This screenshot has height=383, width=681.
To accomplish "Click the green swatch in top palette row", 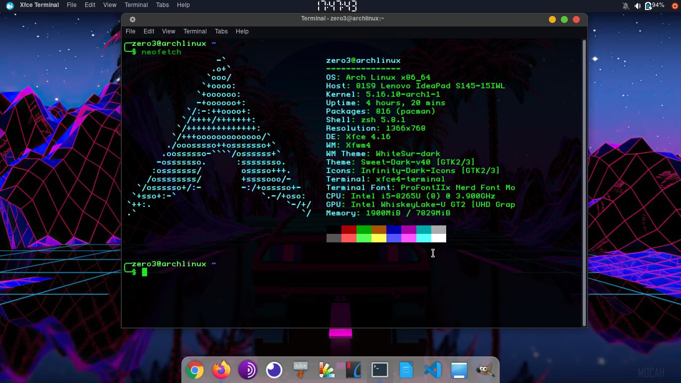I will (x=364, y=229).
